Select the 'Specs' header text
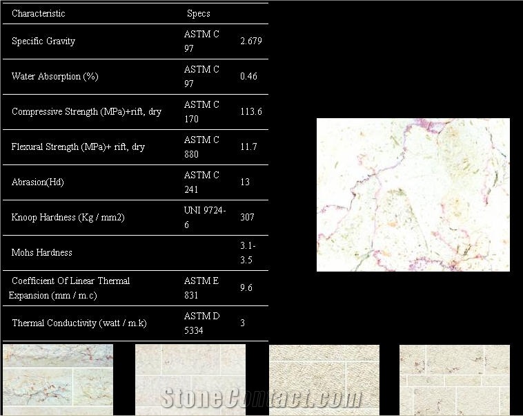The width and height of the screenshot is (523, 416). [199, 13]
